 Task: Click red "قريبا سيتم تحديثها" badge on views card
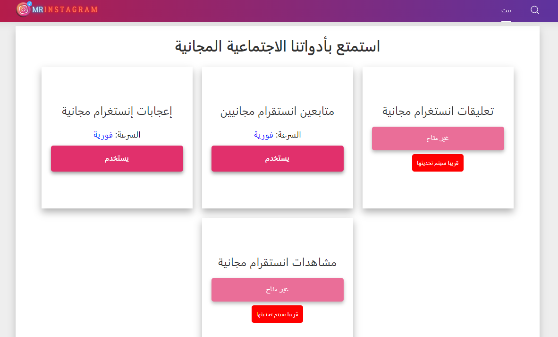click(x=277, y=314)
